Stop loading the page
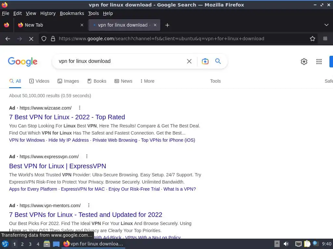Image resolution: width=333 pixels, height=249 pixels. [31, 39]
